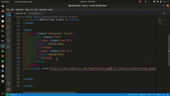Open the Accounts menu in activity bar

coord(8,83)
